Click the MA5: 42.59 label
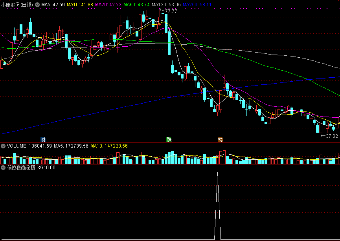 tap(53, 5)
